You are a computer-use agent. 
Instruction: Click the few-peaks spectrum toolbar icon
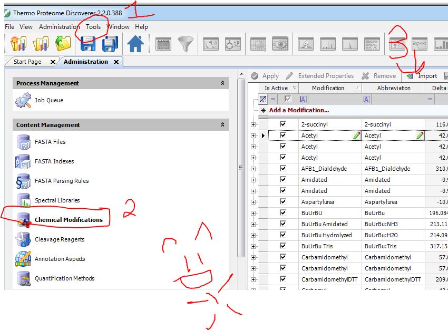click(350, 44)
